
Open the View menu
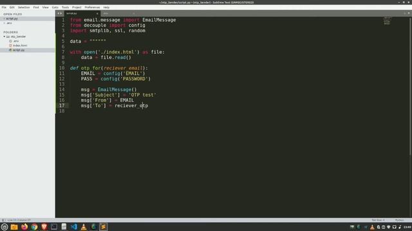click(46, 7)
